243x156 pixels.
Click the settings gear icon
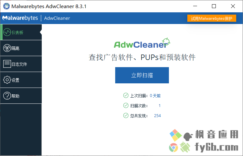[x=7, y=80]
